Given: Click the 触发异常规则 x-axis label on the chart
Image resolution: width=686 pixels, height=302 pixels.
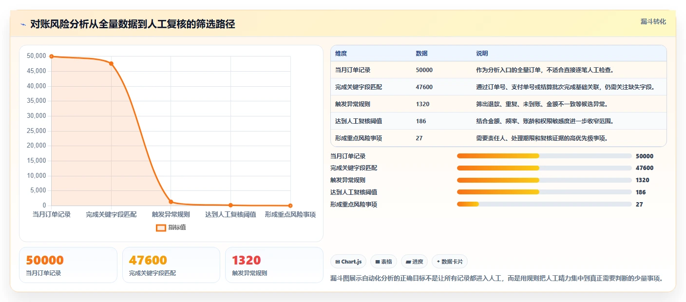Looking at the screenshot, I should click(x=171, y=214).
